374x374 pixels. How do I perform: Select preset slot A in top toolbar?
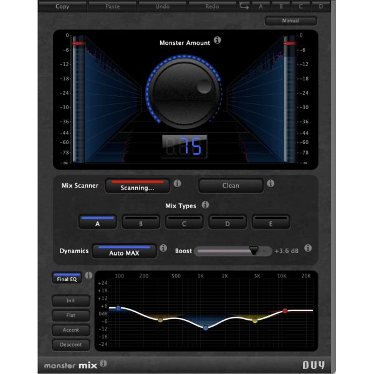(x=261, y=6)
